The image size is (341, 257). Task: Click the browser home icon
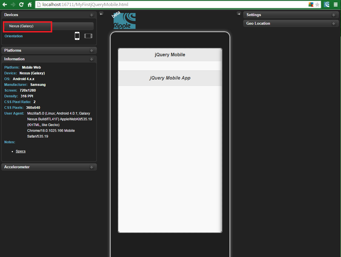[30, 5]
